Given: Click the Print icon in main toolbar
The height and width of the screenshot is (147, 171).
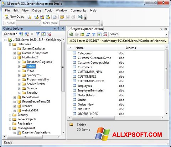Looking at the screenshot, I should (73, 17).
